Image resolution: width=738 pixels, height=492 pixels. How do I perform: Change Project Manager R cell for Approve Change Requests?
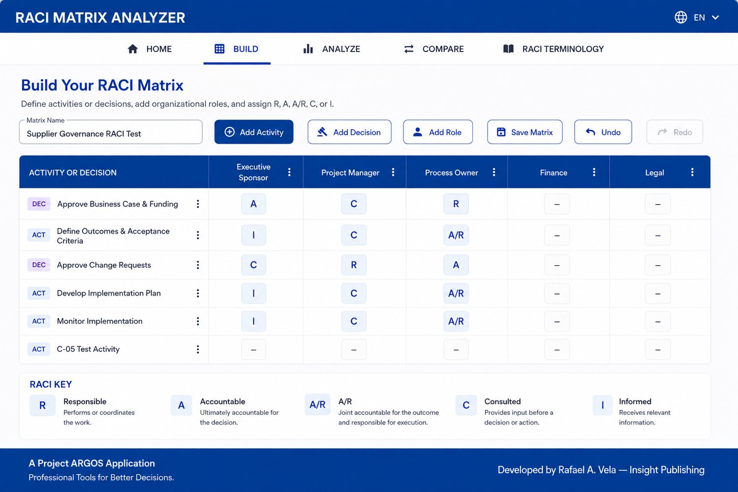(354, 265)
